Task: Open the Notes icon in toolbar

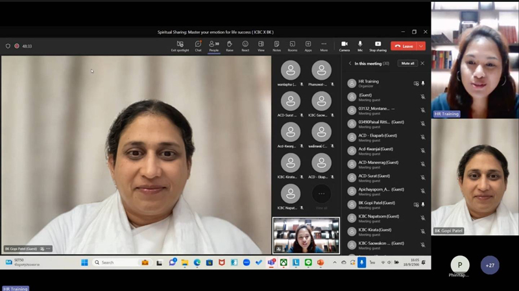Action: 277,45
